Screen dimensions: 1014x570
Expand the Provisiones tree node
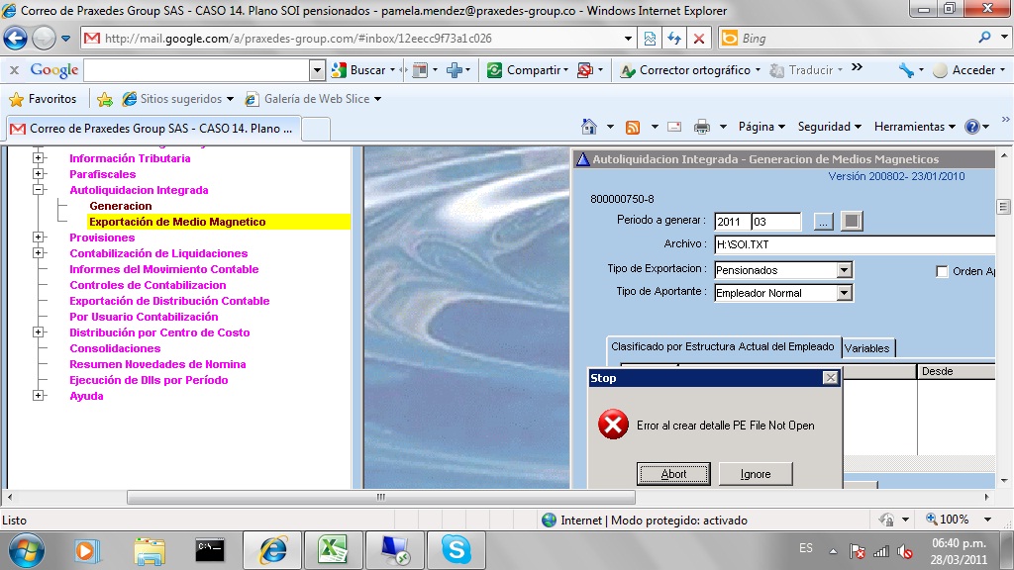point(39,237)
